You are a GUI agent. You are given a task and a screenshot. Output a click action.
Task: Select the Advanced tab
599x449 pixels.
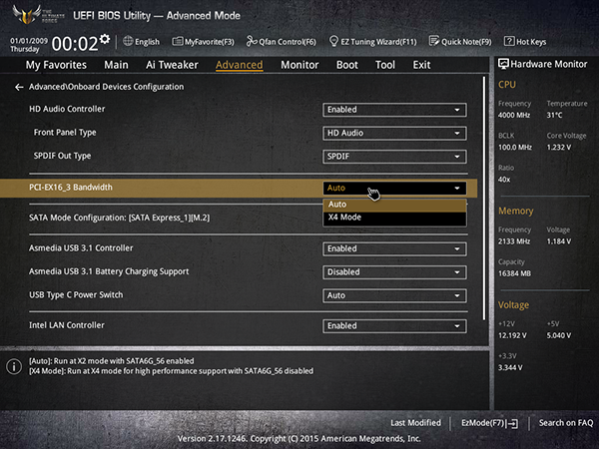240,65
